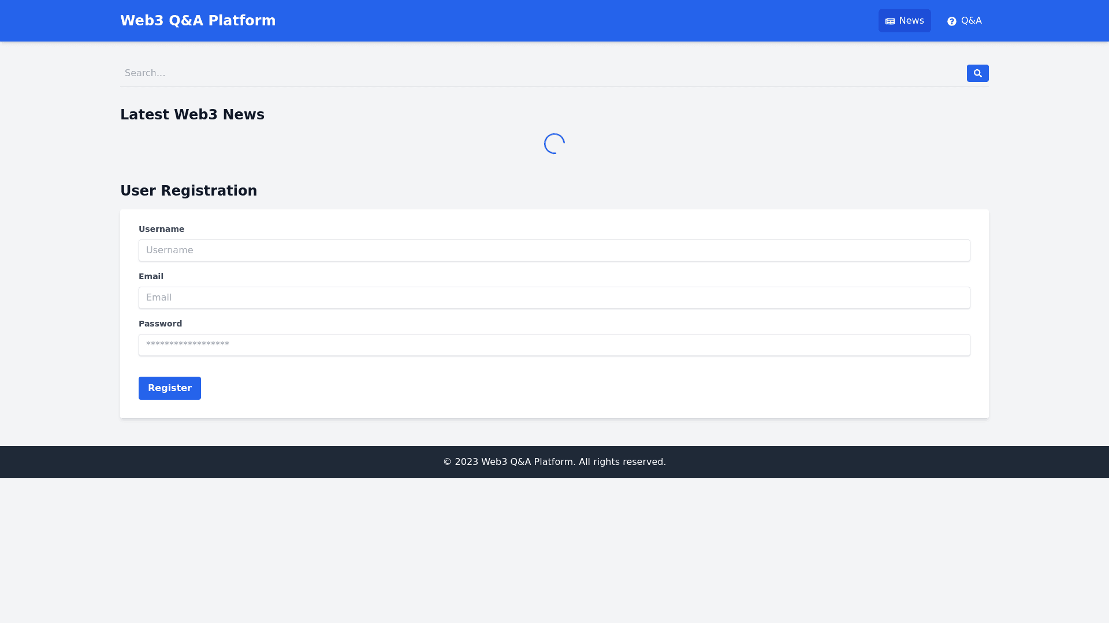The height and width of the screenshot is (623, 1109).
Task: Click blank area beside the Register button
Action: pyautogui.click(x=520, y=388)
